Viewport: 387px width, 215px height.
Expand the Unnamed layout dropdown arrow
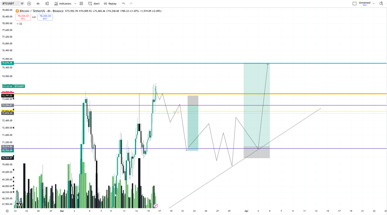click(x=373, y=4)
